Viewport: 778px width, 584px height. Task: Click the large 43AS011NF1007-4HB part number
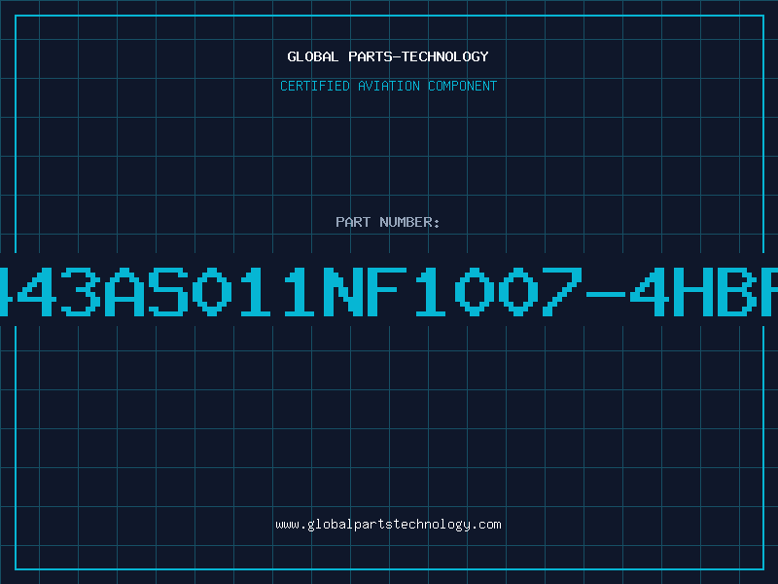pyautogui.click(x=389, y=292)
